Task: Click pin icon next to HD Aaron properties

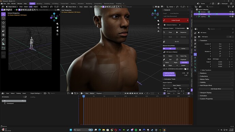Action: click(x=233, y=32)
